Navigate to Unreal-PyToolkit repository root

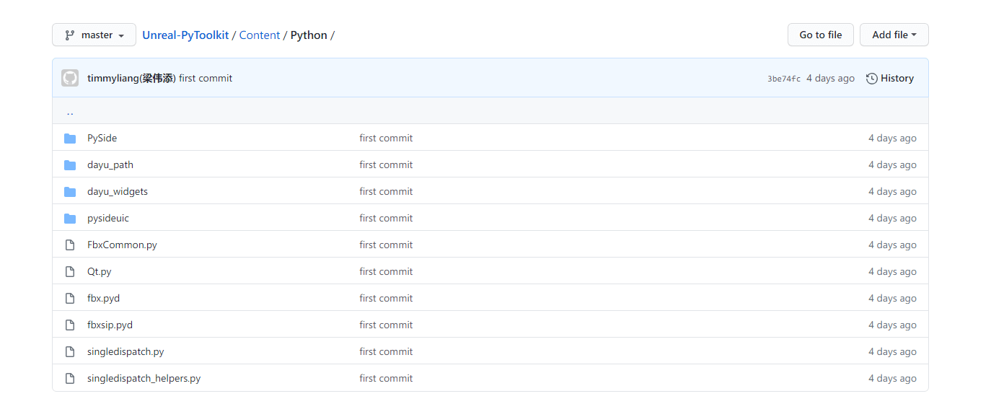(185, 35)
